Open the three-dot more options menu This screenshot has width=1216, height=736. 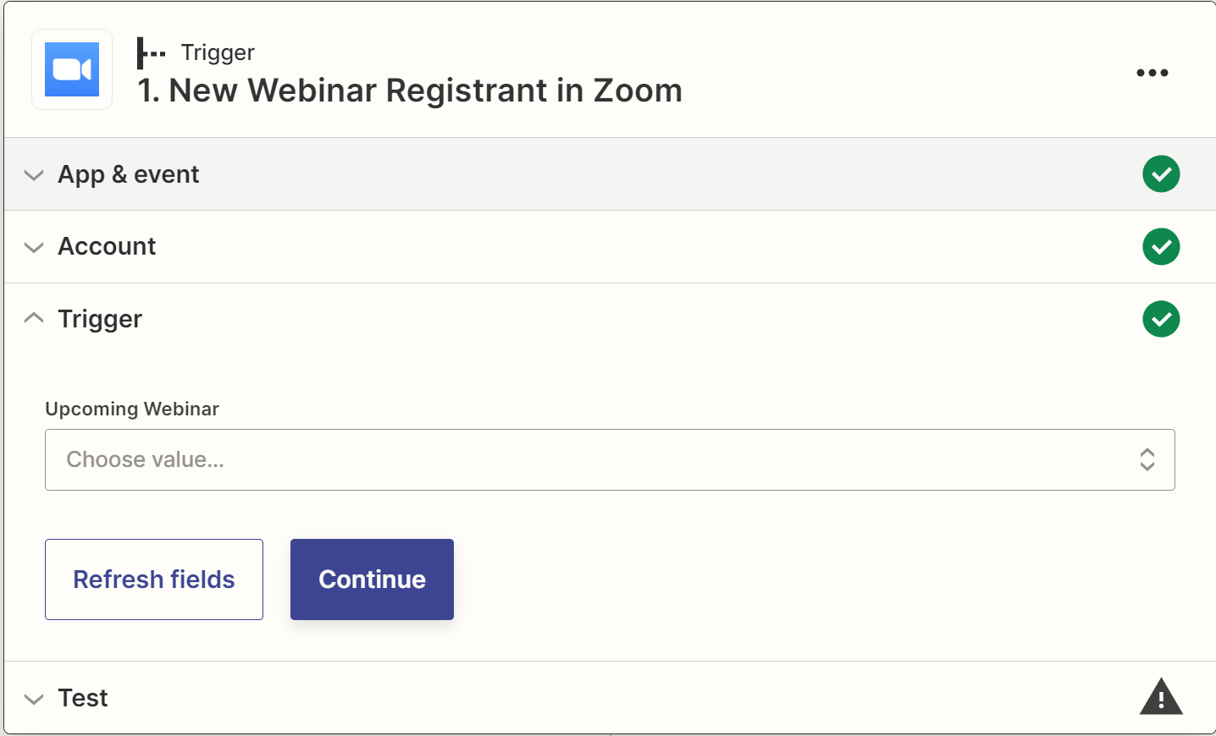[x=1152, y=73]
